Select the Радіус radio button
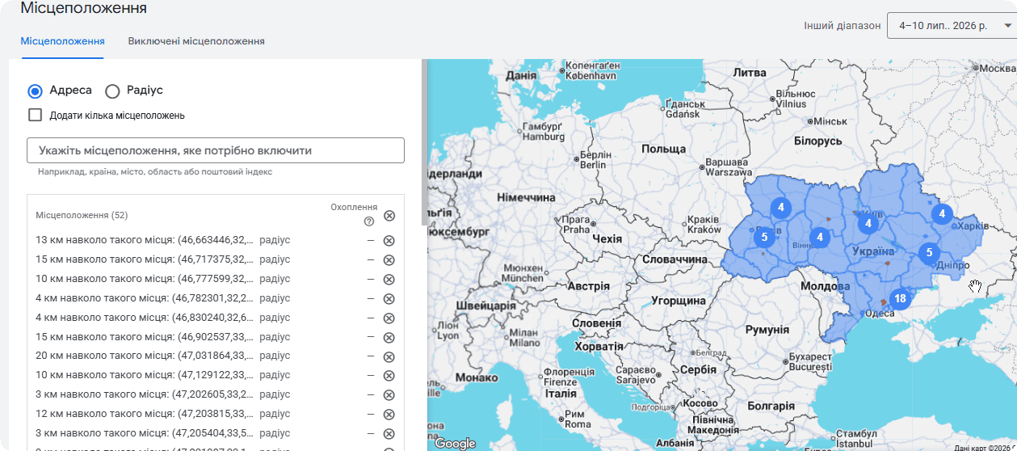Image resolution: width=1017 pixels, height=451 pixels. point(112,91)
